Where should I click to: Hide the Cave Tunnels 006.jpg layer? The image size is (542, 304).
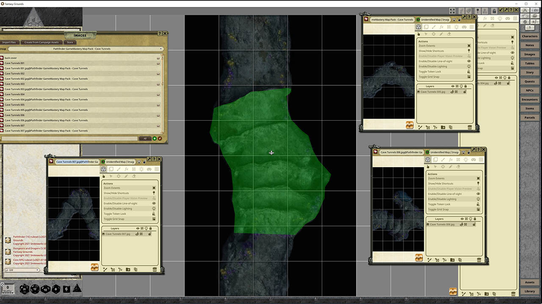click(x=461, y=224)
